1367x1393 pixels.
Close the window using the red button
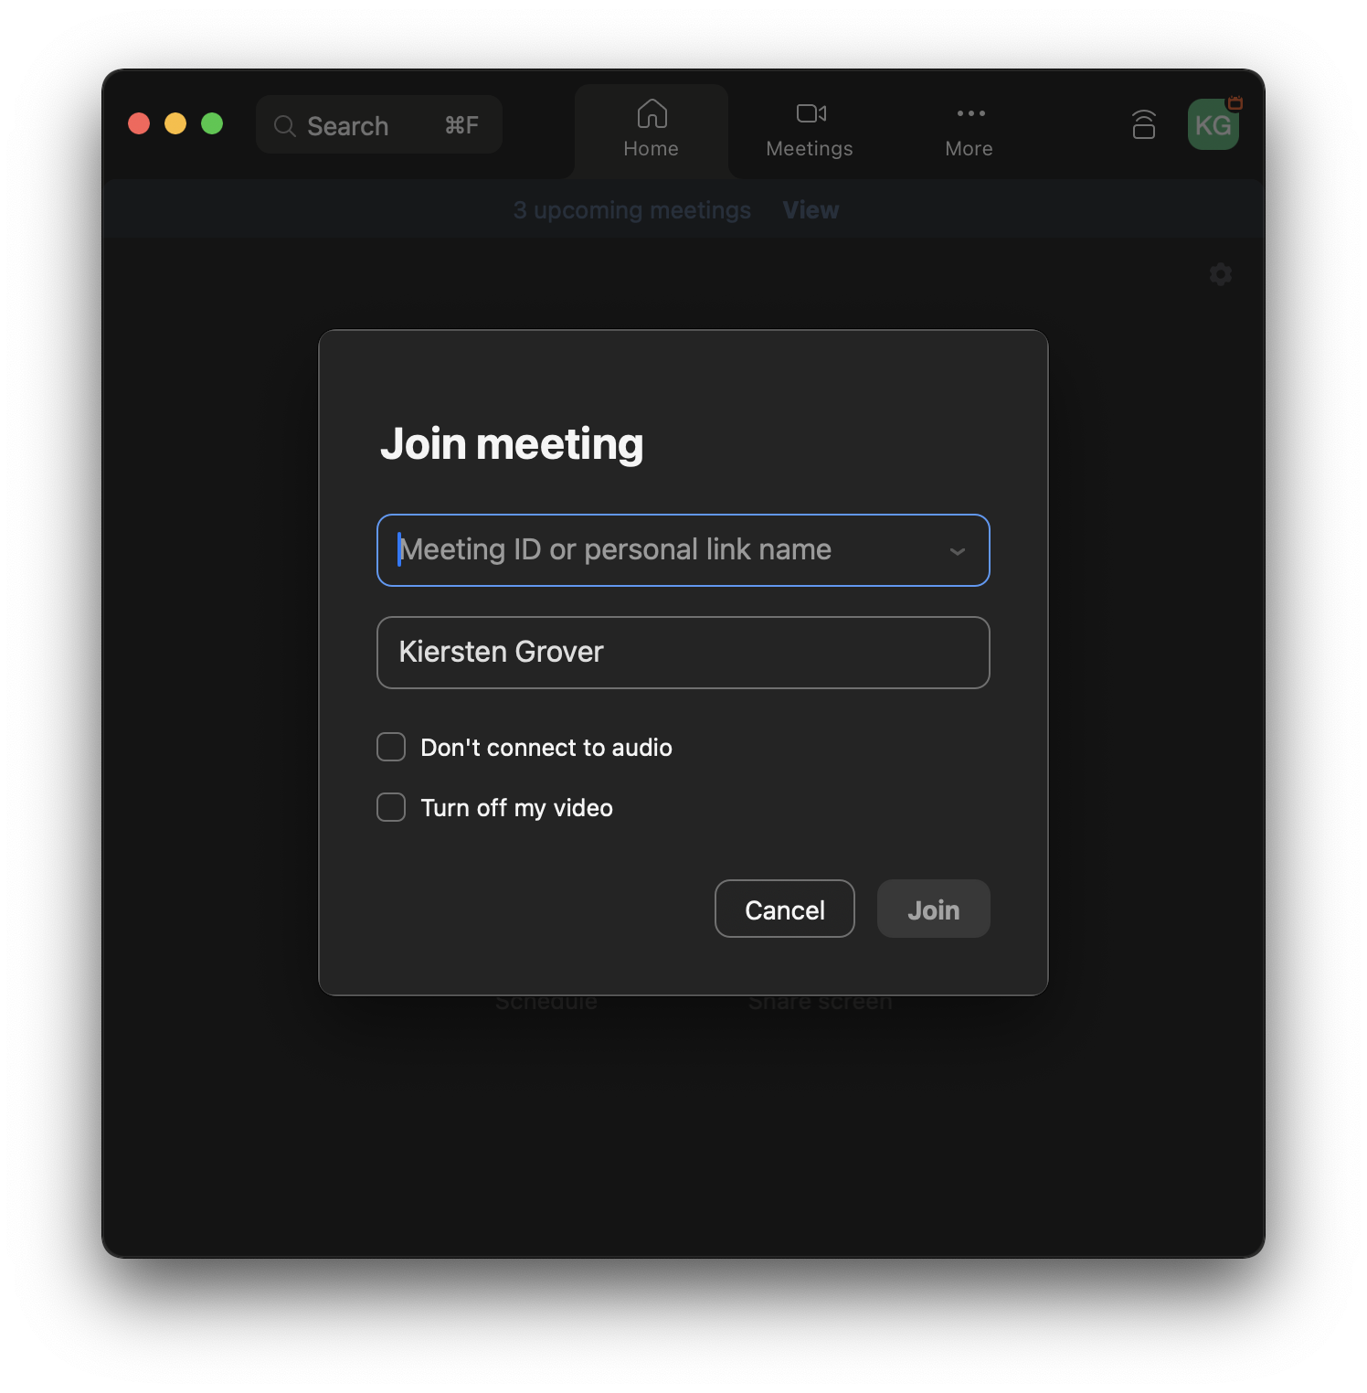click(139, 123)
